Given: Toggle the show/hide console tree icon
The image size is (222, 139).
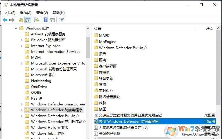Looking at the screenshot, I should (x=28, y=20).
